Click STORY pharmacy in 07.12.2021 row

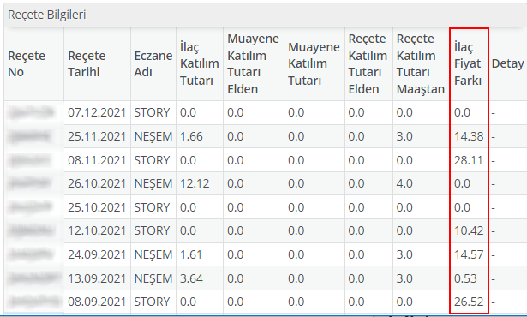[x=152, y=112]
